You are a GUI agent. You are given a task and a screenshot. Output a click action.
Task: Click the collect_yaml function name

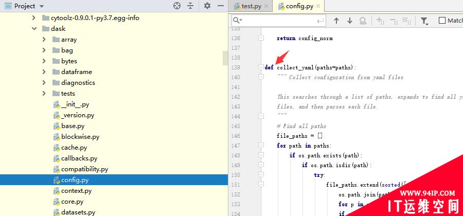pos(296,67)
